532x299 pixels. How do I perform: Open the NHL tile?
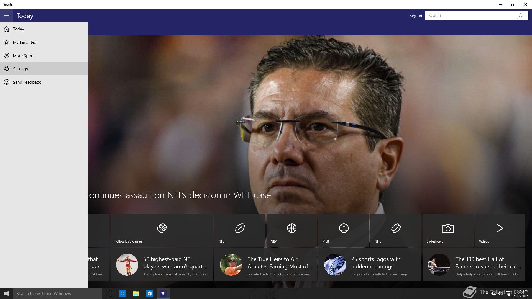(396, 230)
